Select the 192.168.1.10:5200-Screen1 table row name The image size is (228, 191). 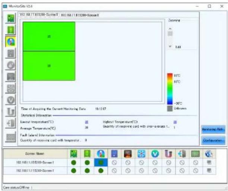click(x=35, y=163)
